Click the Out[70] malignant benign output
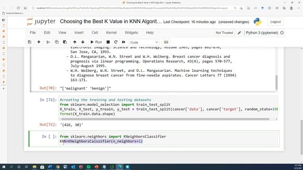 click(x=85, y=88)
